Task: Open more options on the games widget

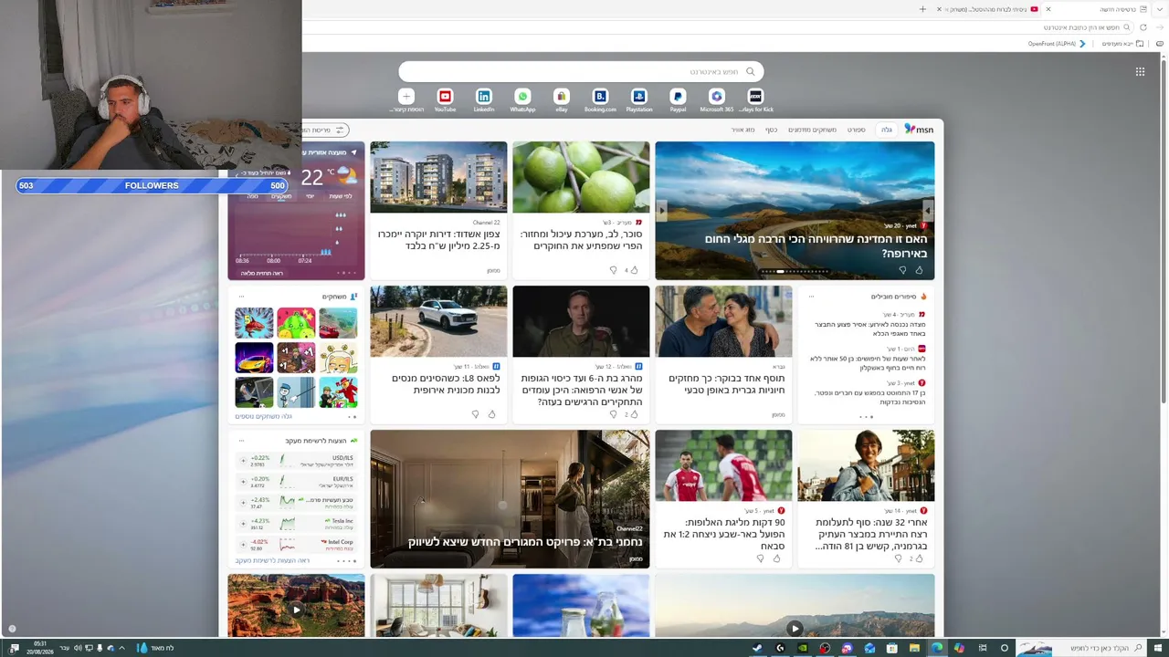Action: coord(241,297)
